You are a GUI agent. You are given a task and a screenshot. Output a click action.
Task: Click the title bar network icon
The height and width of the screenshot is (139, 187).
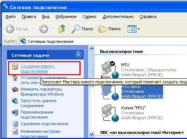pyautogui.click(x=6, y=7)
